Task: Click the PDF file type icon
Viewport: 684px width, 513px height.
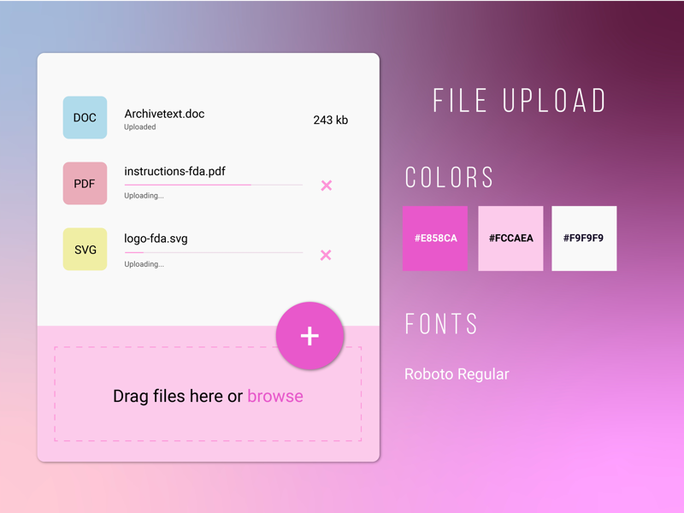Action: click(x=83, y=183)
